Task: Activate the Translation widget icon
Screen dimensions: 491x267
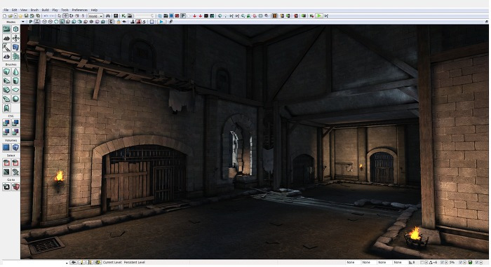Action: point(65,16)
